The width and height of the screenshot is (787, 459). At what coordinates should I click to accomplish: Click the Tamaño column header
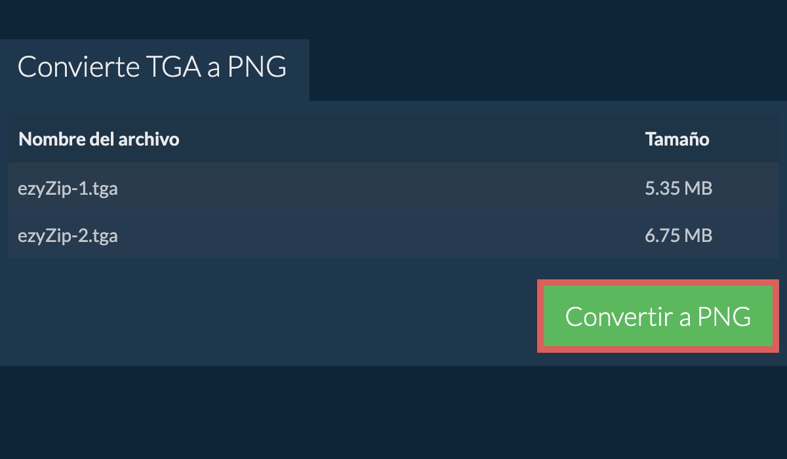tap(677, 139)
